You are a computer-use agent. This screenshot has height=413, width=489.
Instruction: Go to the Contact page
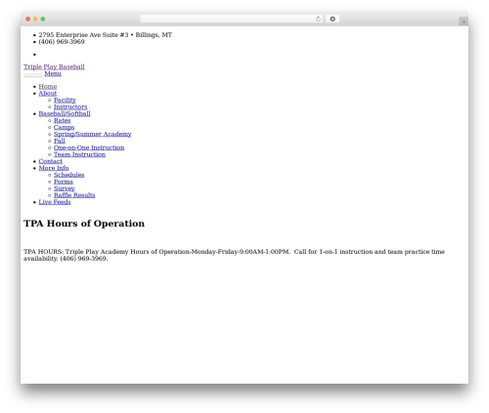pos(51,161)
